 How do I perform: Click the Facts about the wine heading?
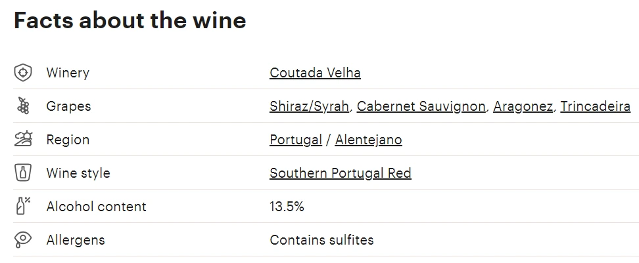point(130,20)
